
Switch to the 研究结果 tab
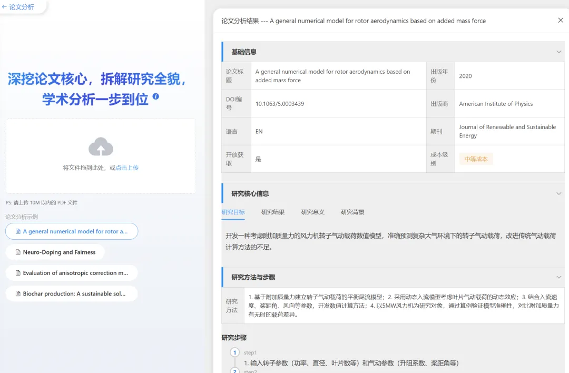272,212
